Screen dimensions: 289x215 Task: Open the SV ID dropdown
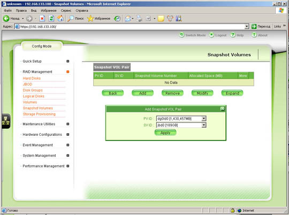coord(204,125)
